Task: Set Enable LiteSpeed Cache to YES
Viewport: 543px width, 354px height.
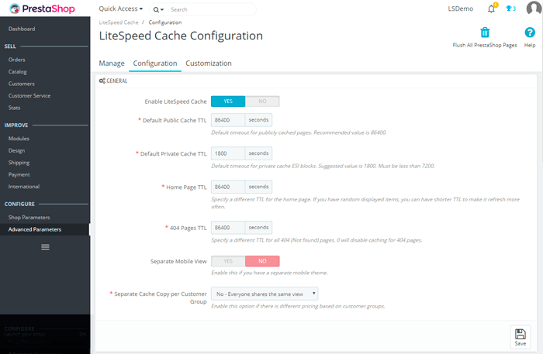Action: click(228, 101)
